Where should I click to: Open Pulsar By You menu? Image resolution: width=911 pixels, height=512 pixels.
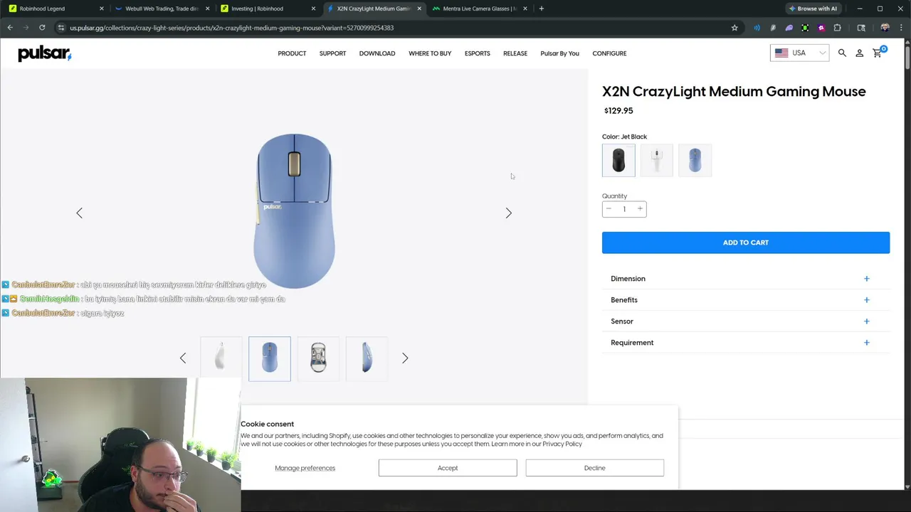[x=559, y=53]
